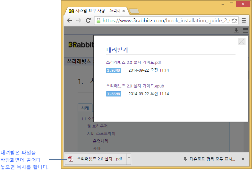Maximize the Chrome window
Image resolution: width=252 pixels, height=171 pixels.
click(232, 4)
